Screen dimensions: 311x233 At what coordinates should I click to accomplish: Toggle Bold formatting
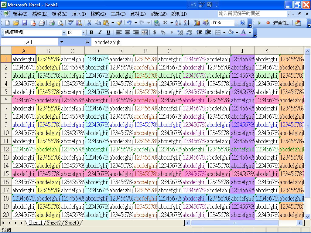91,32
